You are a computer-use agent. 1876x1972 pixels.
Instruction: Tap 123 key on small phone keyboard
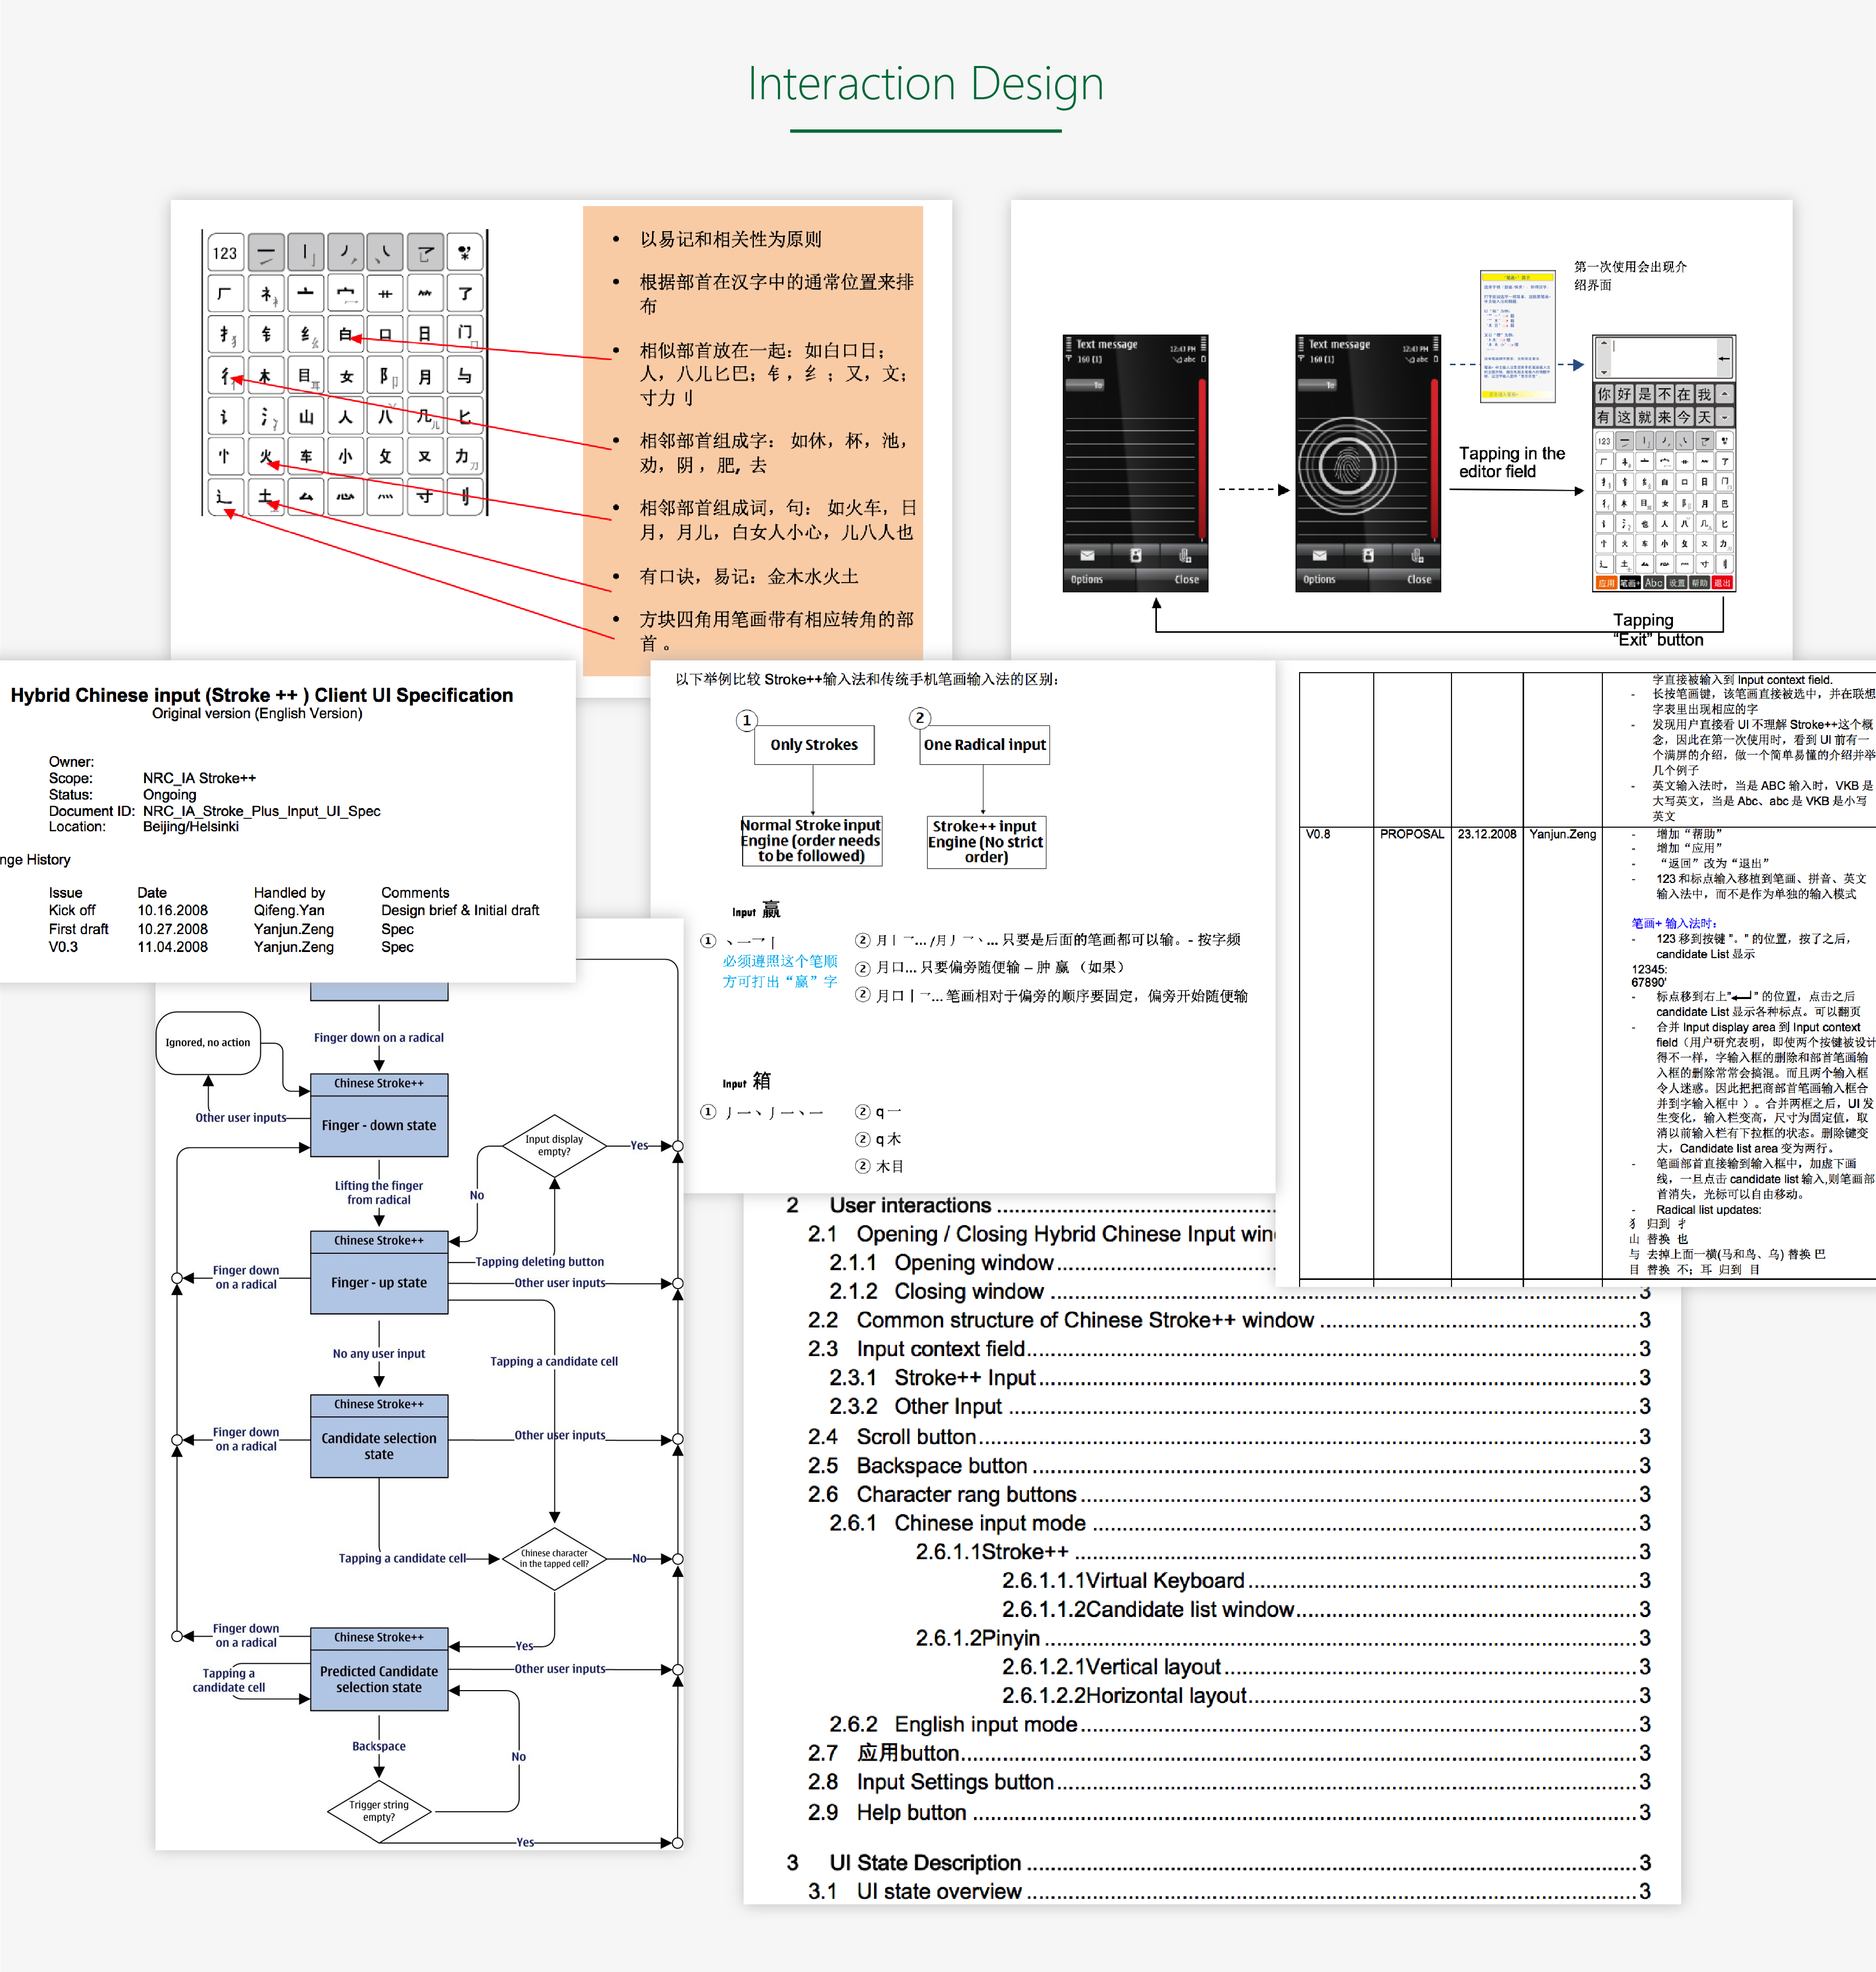(1604, 441)
